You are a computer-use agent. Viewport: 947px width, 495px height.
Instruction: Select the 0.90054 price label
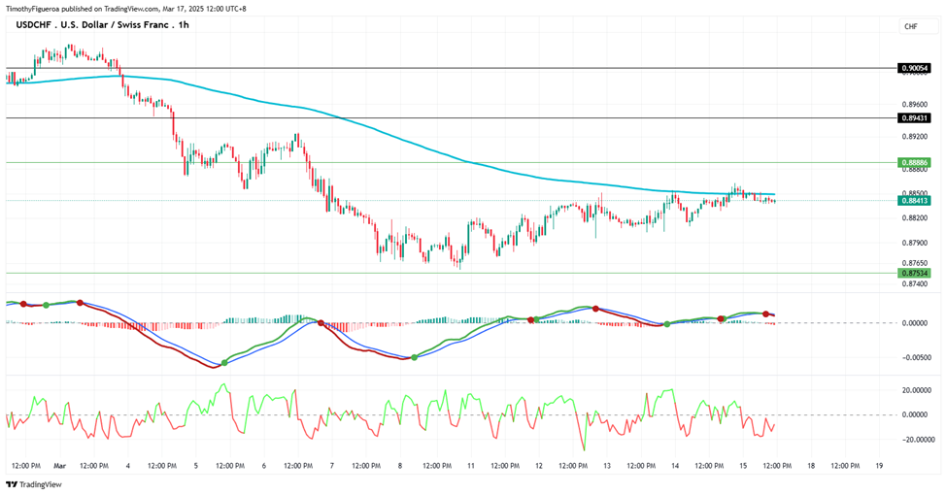click(914, 68)
